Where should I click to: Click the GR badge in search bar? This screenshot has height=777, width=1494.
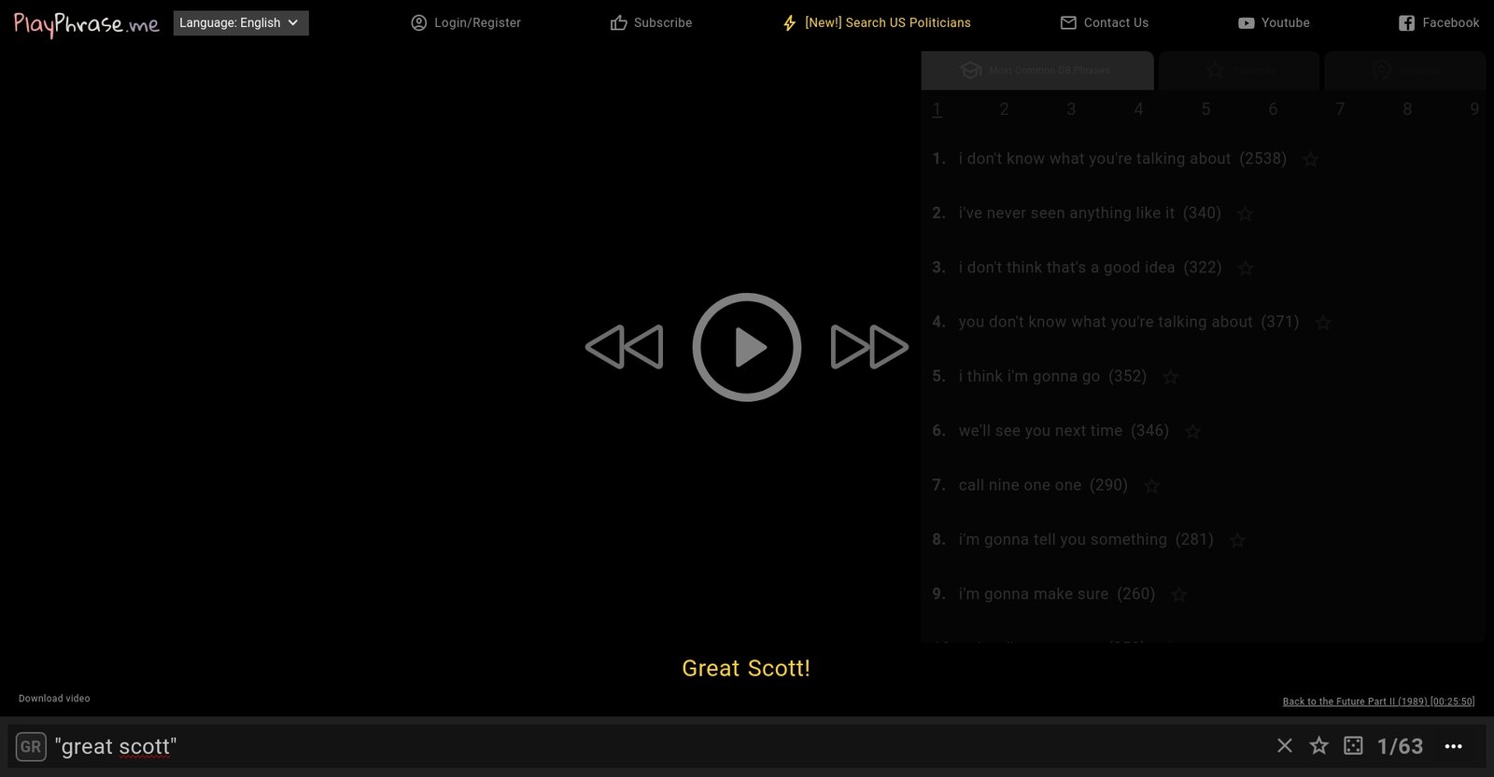click(x=31, y=746)
